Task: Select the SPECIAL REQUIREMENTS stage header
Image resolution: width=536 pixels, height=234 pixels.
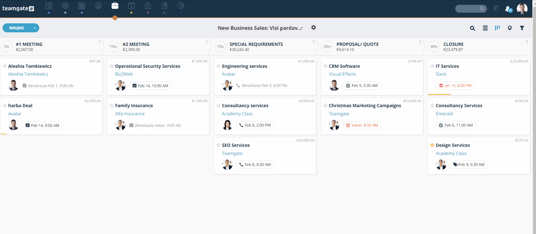Action: click(x=265, y=47)
